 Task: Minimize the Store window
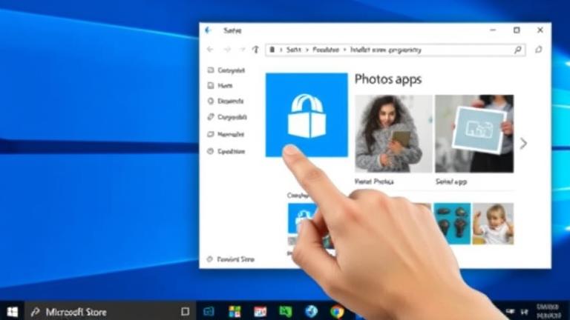(493, 30)
